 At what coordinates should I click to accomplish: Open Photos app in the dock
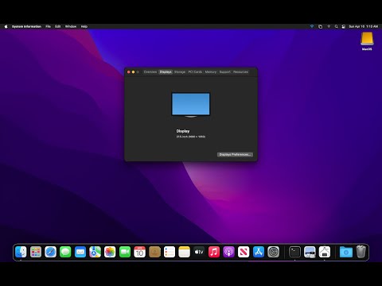coord(110,252)
